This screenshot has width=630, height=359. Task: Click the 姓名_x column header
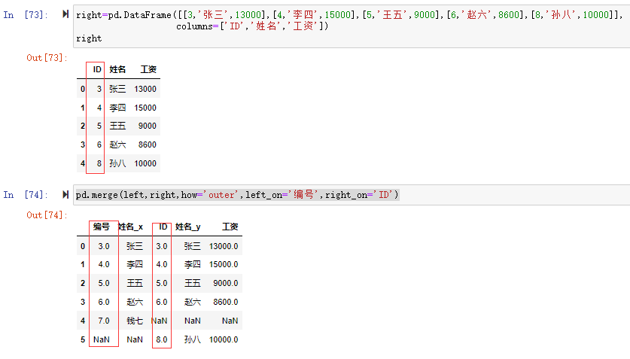(x=131, y=227)
